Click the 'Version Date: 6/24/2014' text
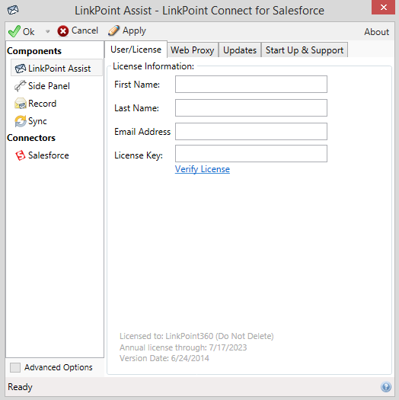Viewport: 399px width, 400px height. coord(164,358)
